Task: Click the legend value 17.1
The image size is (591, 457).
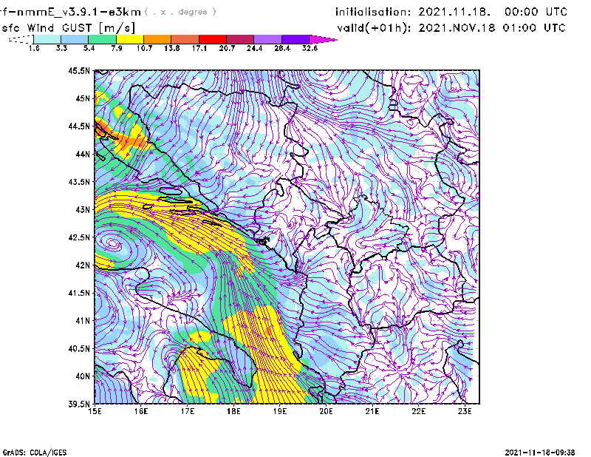Action: click(199, 48)
